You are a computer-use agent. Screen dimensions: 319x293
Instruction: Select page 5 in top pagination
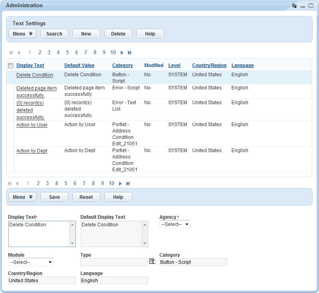[68, 53]
